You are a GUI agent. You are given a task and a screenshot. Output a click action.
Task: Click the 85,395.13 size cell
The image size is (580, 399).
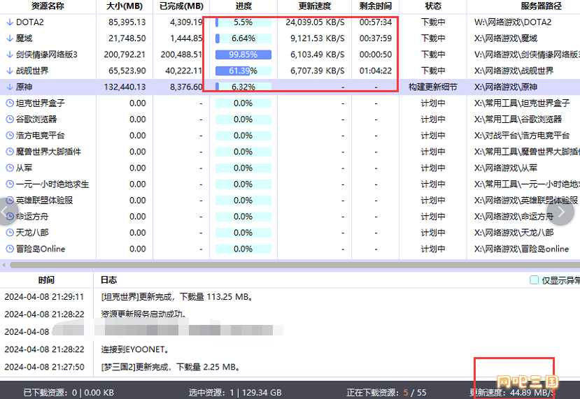[x=127, y=22]
